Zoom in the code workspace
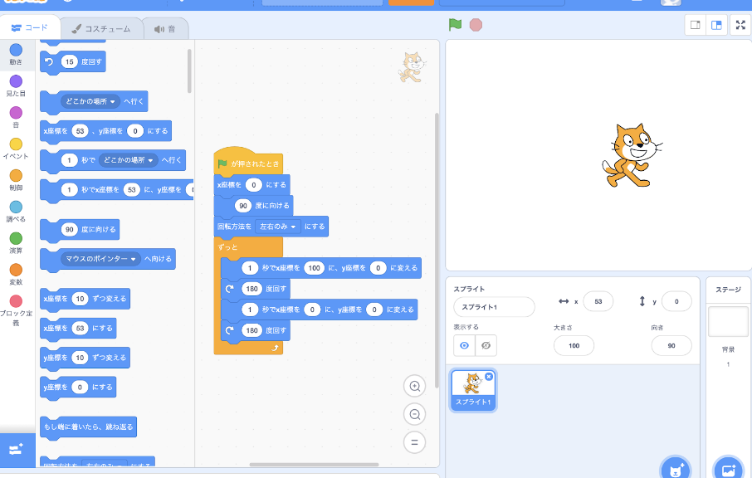The image size is (752, 478). pyautogui.click(x=415, y=386)
